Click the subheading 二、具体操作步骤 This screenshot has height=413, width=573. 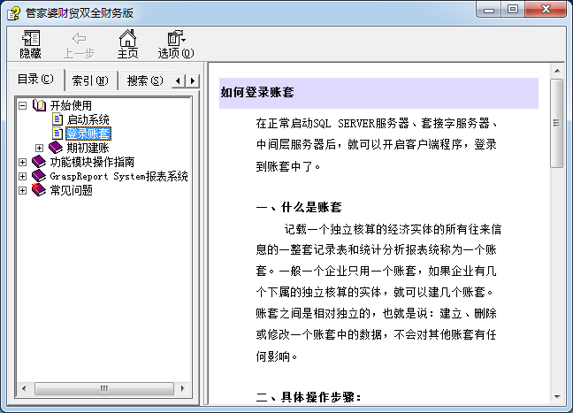(309, 397)
